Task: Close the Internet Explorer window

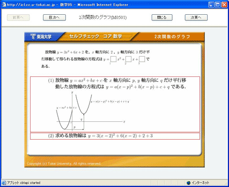Action: [x=224, y=5]
